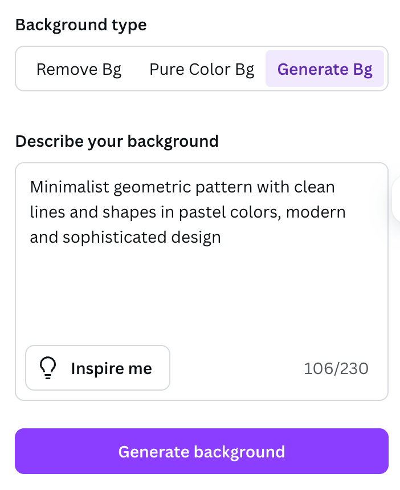Screen dimensions: 400x490
Task: Click the 106/230 character counter
Action: pos(336,368)
